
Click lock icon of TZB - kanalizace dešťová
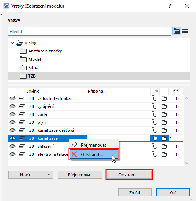point(155,130)
